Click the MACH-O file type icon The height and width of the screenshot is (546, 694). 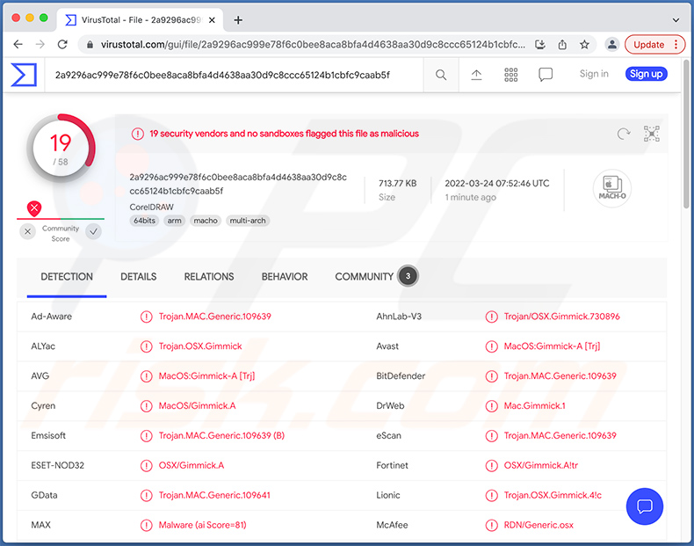(x=612, y=188)
